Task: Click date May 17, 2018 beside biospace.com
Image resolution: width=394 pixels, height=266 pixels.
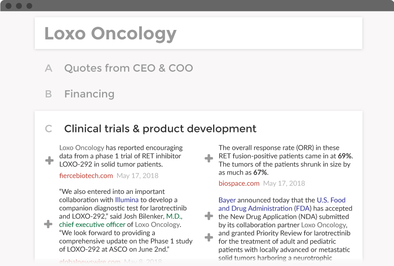Action: (x=284, y=183)
